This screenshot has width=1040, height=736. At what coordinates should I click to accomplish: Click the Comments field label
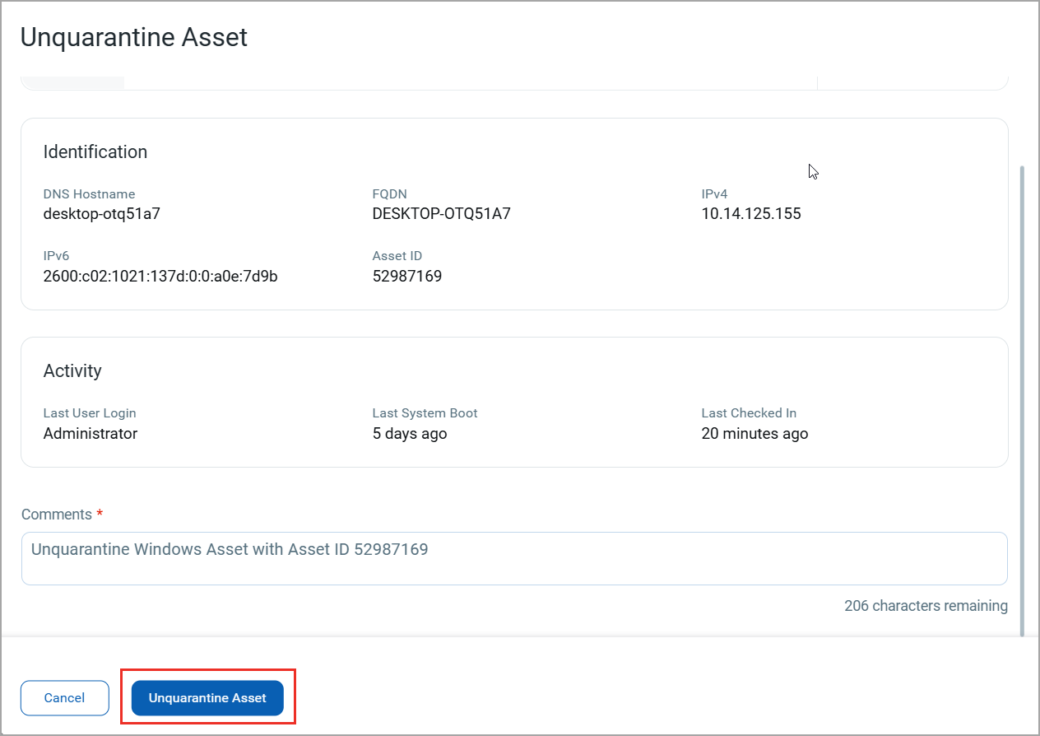(54, 514)
